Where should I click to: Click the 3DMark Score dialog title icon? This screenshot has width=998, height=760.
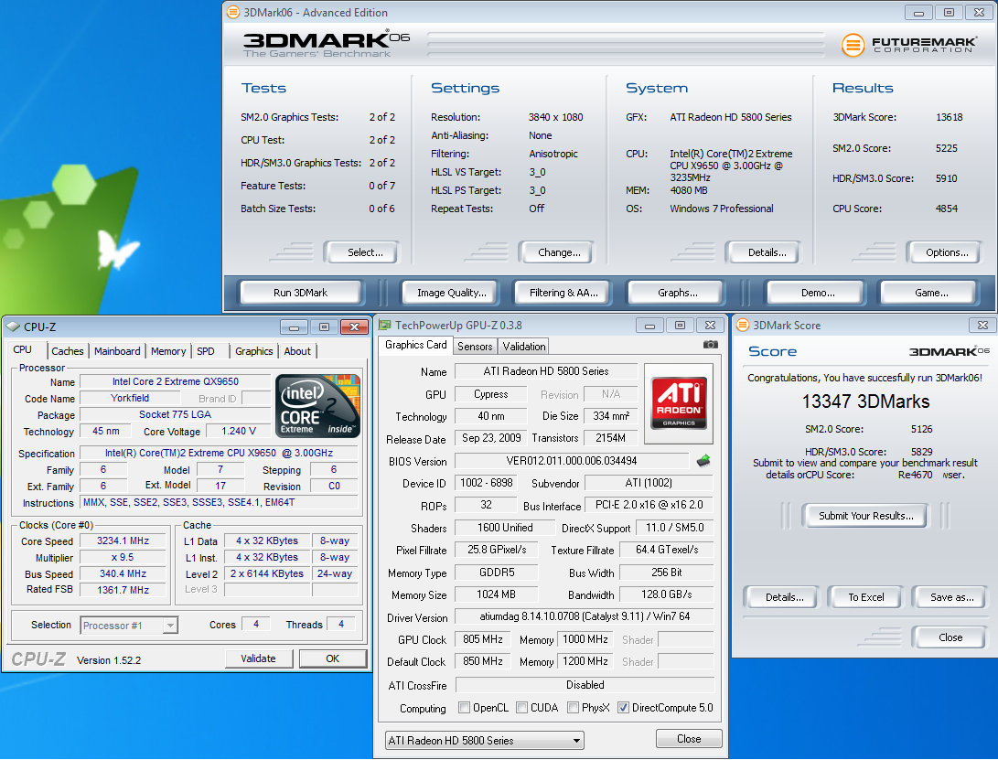pyautogui.click(x=742, y=326)
